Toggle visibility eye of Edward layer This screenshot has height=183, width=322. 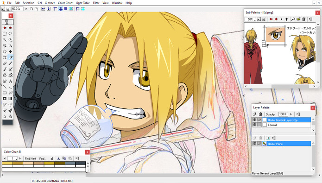255,125
